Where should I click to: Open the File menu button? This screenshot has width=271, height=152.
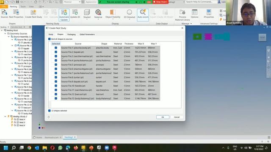point(4,7)
